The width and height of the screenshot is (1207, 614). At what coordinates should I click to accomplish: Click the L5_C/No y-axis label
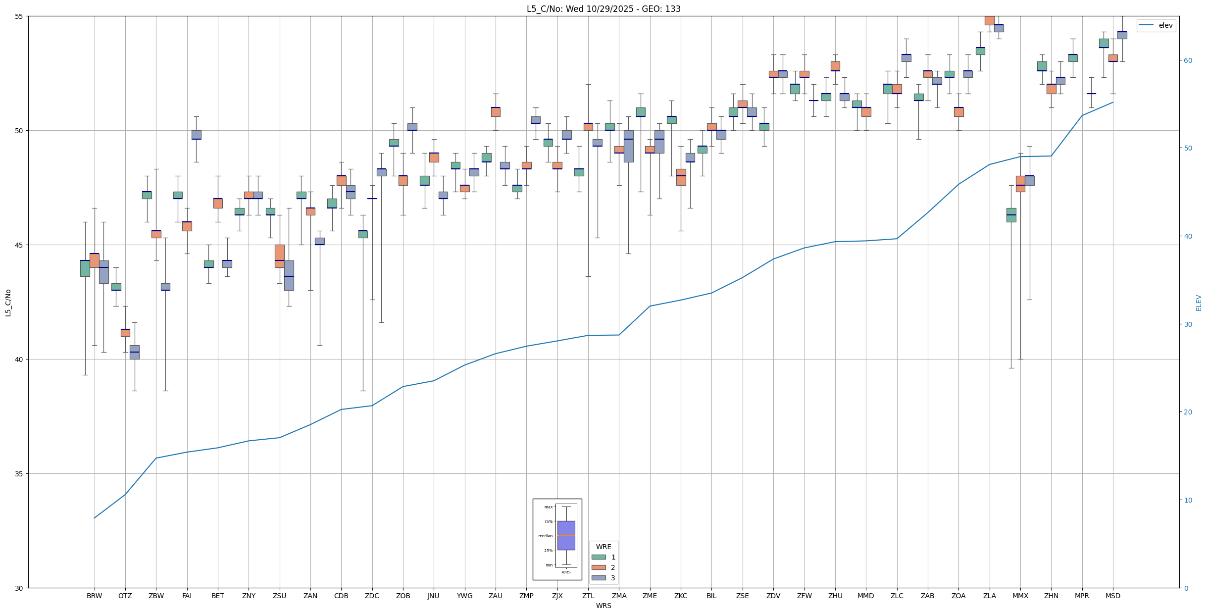coord(8,303)
